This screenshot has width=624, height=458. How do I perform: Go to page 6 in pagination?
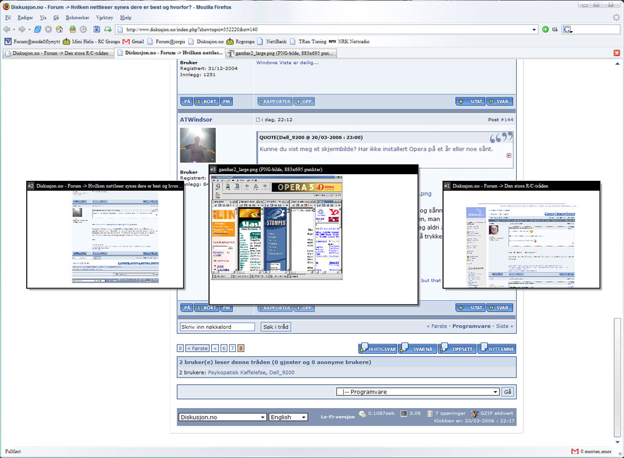(224, 348)
